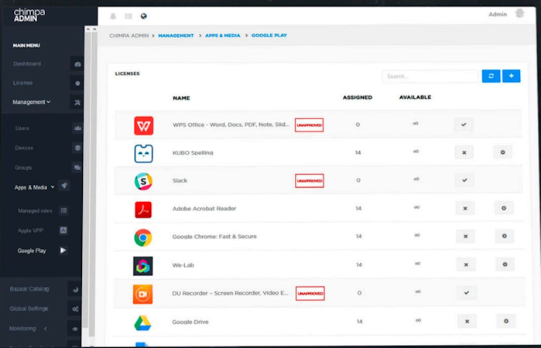Click the licenses Search field
This screenshot has width=541, height=348.
click(x=430, y=77)
